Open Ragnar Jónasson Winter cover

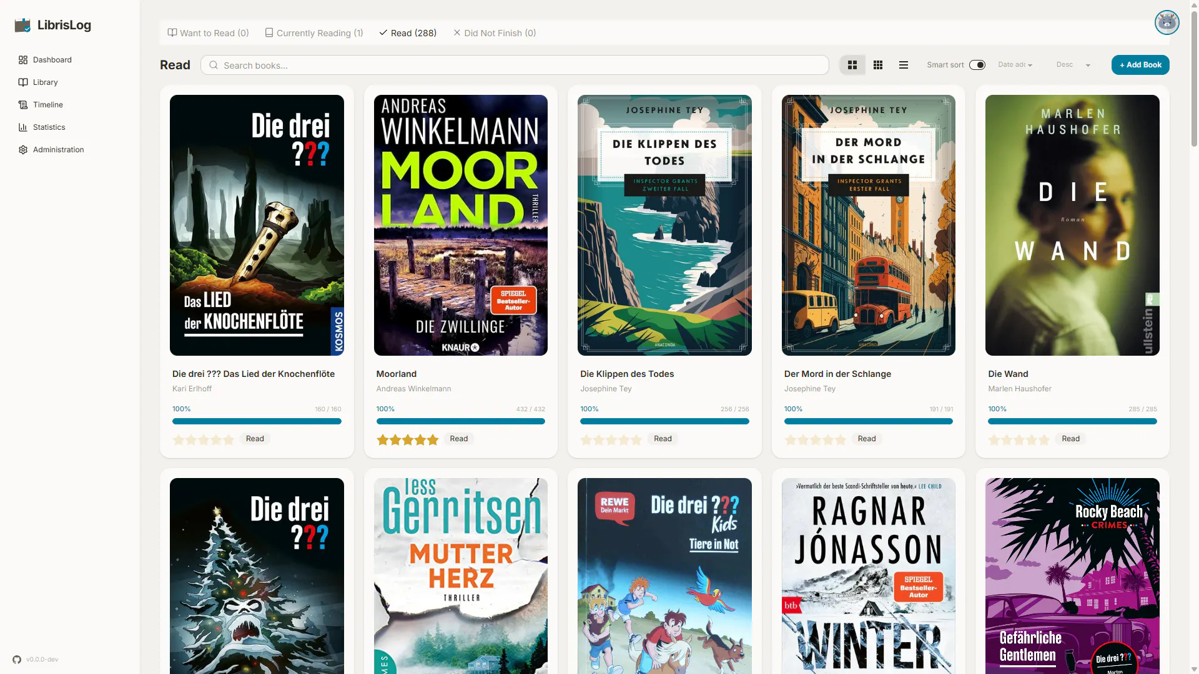click(869, 576)
